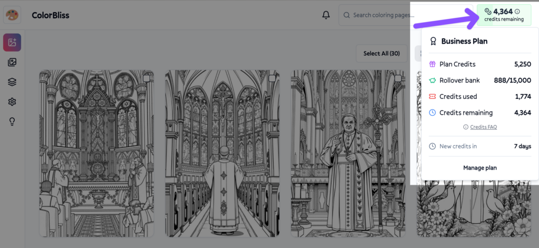
Task: Open the image gallery sidebar icon
Action: (x=12, y=62)
